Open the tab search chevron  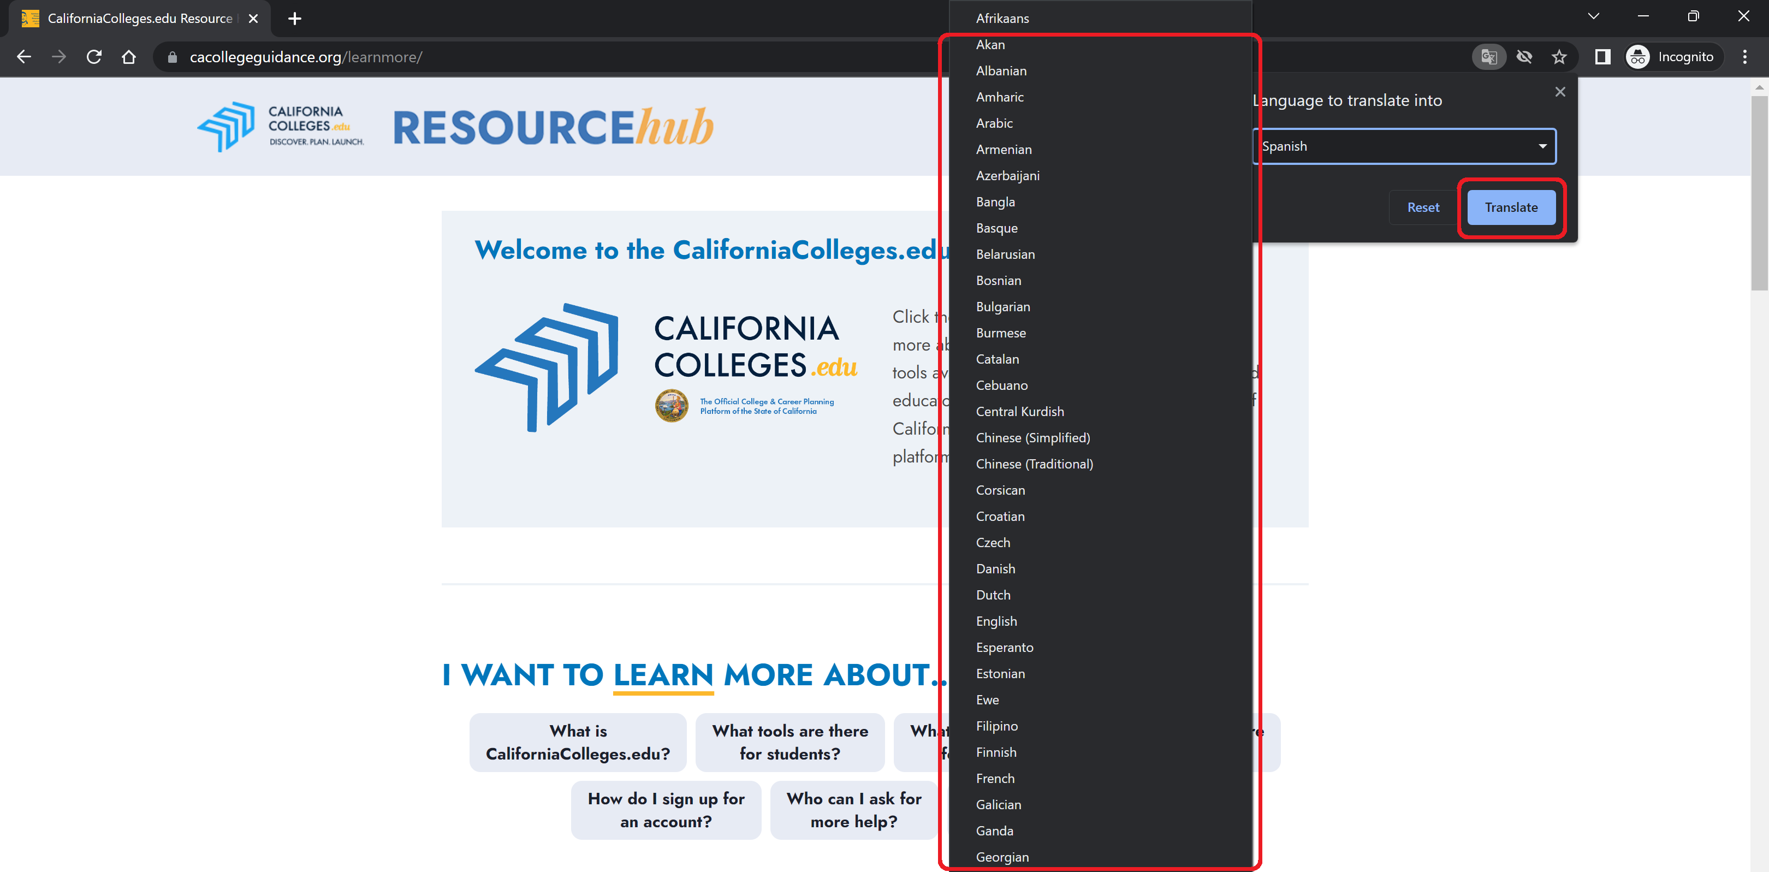coord(1593,16)
